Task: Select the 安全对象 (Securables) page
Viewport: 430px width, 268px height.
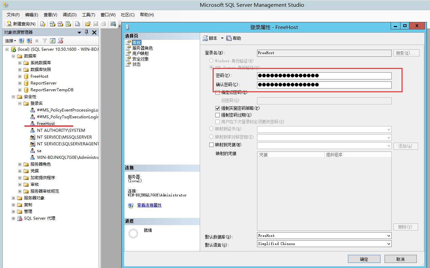Action: click(140, 59)
